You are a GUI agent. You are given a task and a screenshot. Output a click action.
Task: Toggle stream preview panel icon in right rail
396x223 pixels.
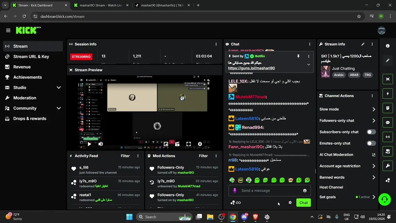pos(388,79)
